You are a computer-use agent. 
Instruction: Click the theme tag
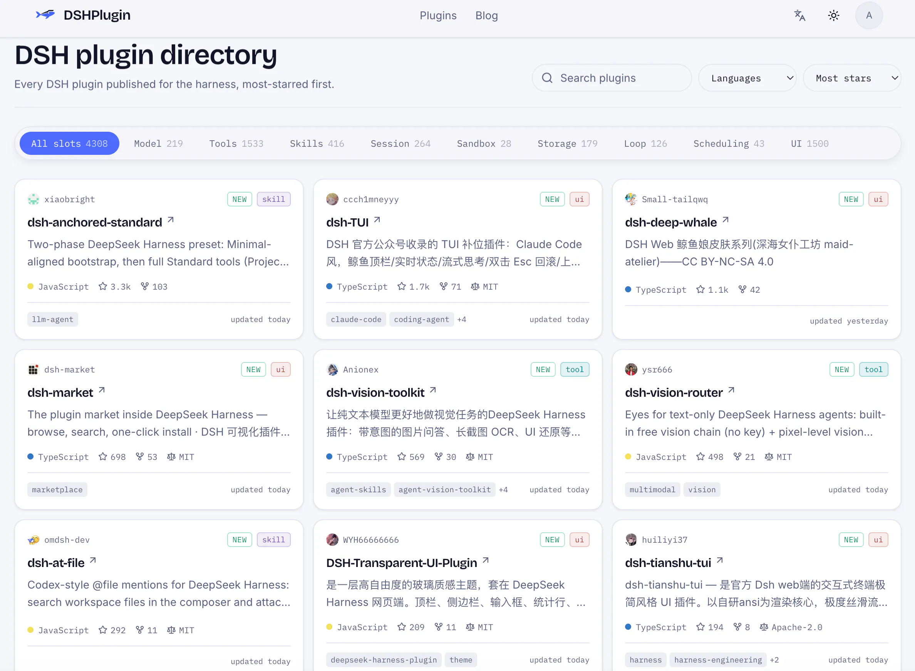click(461, 659)
